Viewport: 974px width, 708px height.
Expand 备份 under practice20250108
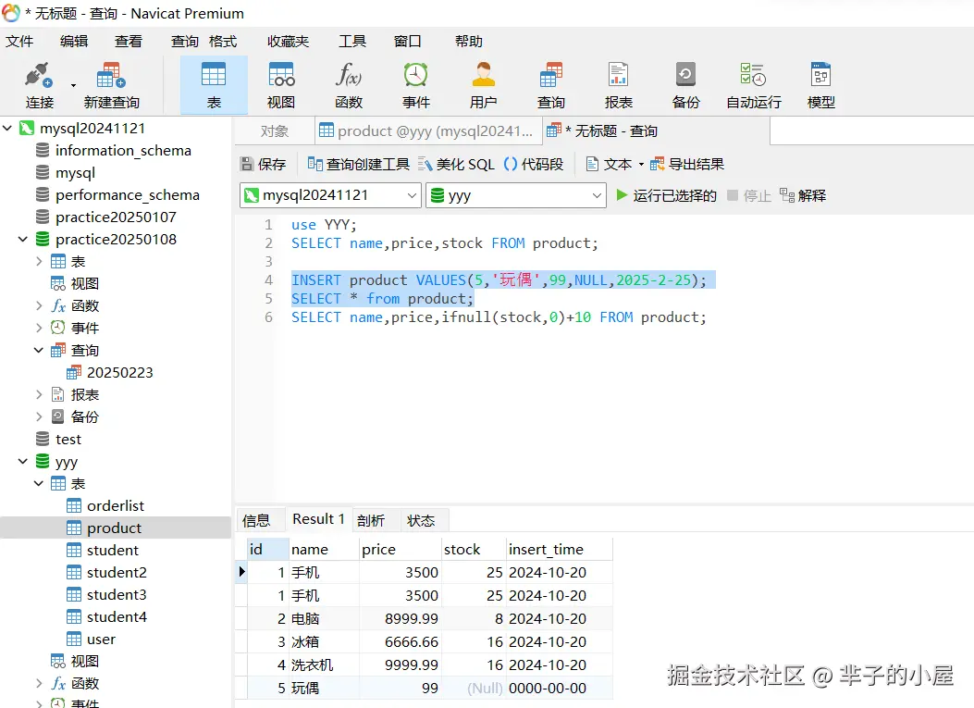(39, 416)
